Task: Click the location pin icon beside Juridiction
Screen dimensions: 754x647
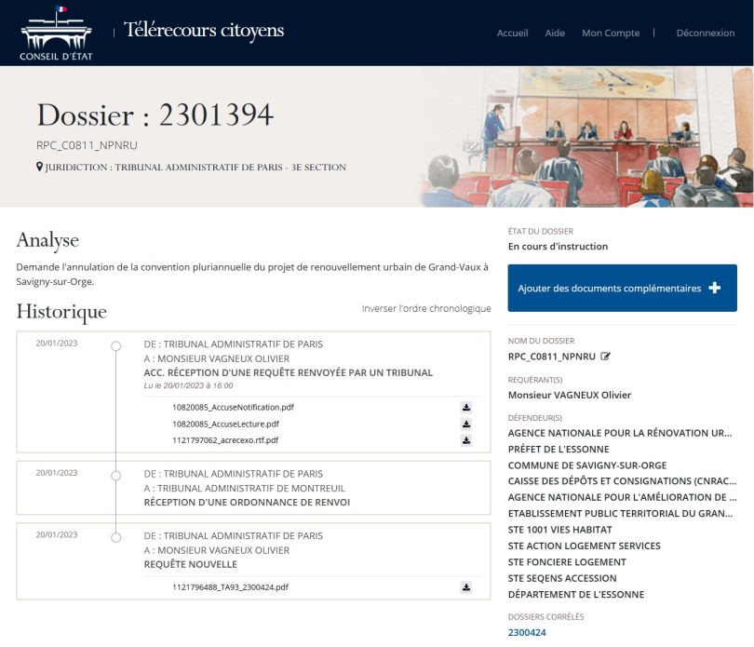Action: pos(39,168)
